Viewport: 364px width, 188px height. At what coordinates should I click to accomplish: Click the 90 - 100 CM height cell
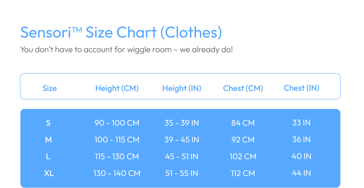(x=117, y=123)
